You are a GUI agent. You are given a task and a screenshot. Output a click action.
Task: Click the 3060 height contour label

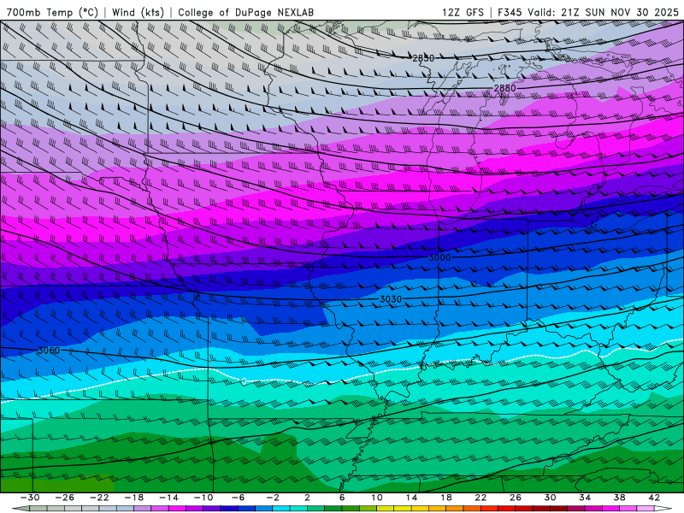point(49,351)
